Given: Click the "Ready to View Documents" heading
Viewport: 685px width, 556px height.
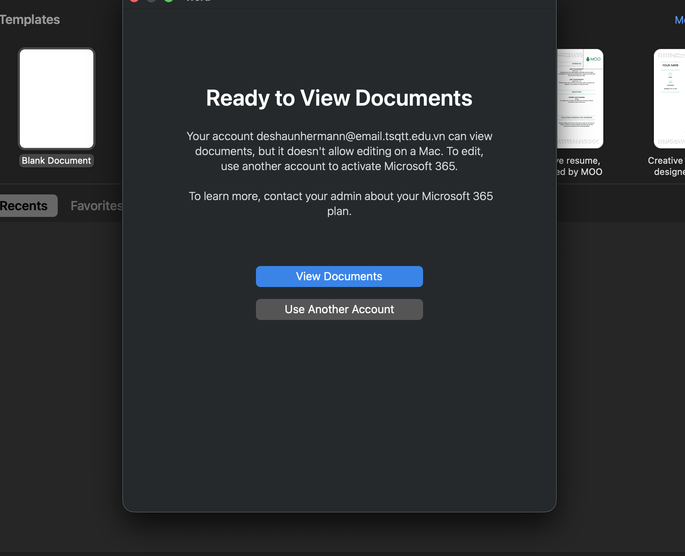Looking at the screenshot, I should coord(339,98).
